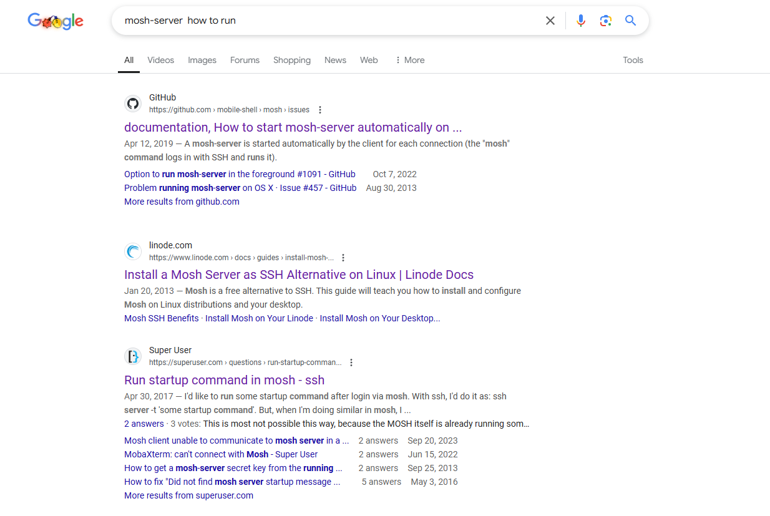Click the linode.com site name
The image size is (770, 516).
pyautogui.click(x=170, y=245)
